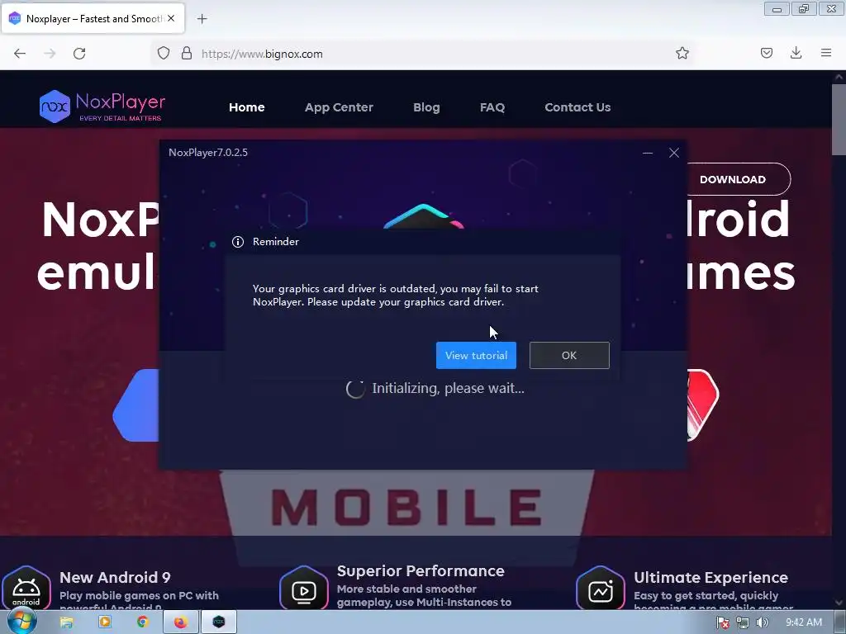The width and height of the screenshot is (846, 634).
Task: Switch to NoxPlayer taskbar button
Action: coord(218,622)
